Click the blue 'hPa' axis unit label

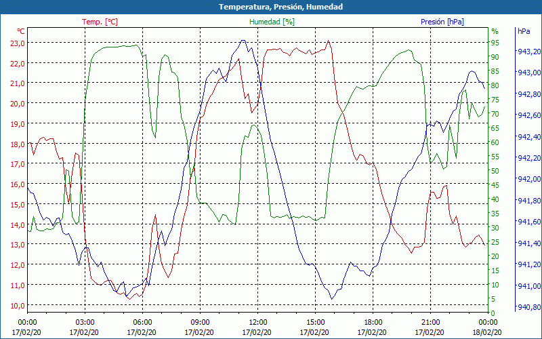point(524,31)
